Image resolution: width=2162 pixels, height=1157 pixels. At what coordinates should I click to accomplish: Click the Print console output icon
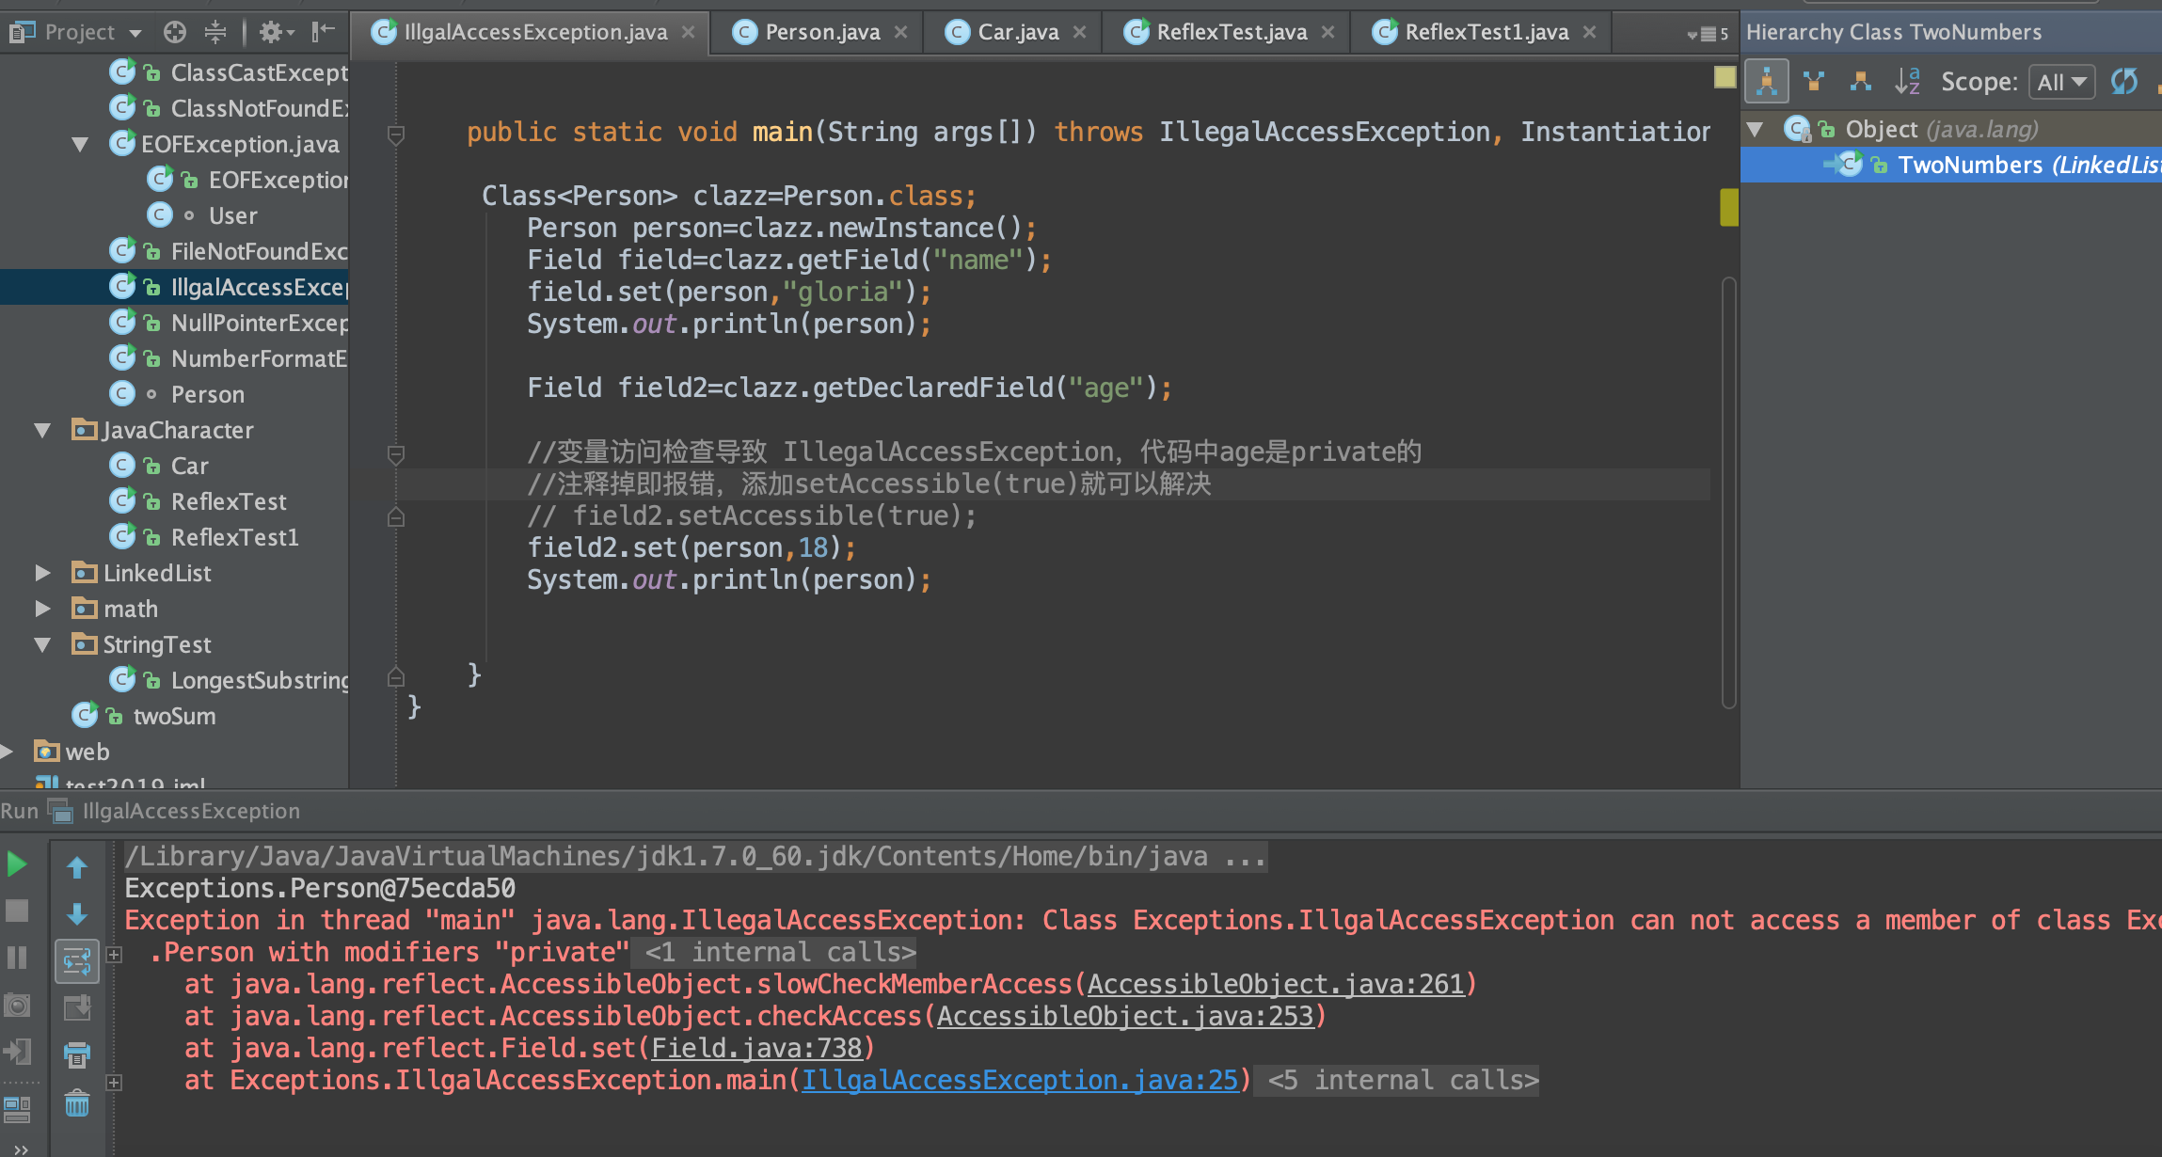[x=77, y=1054]
